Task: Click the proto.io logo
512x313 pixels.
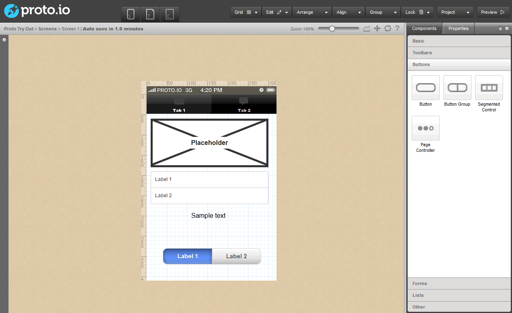Action: (x=37, y=11)
